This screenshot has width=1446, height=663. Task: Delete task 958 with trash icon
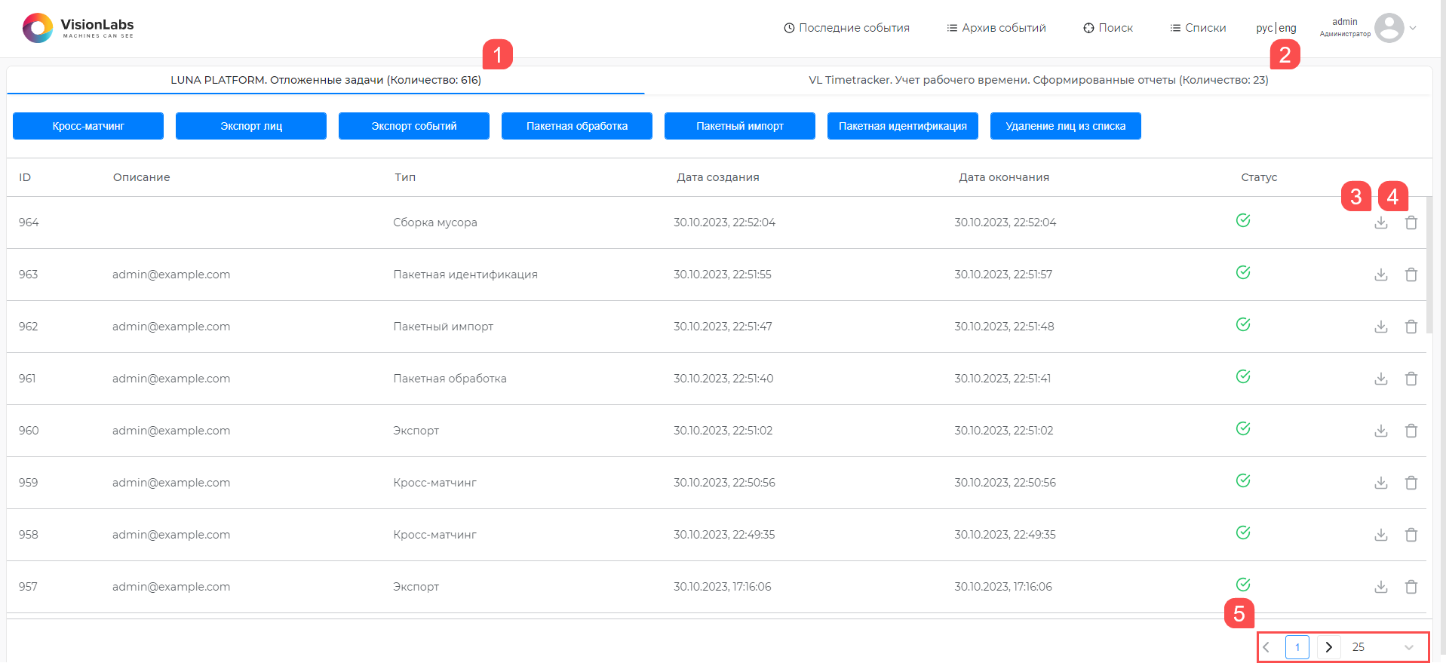click(1411, 535)
